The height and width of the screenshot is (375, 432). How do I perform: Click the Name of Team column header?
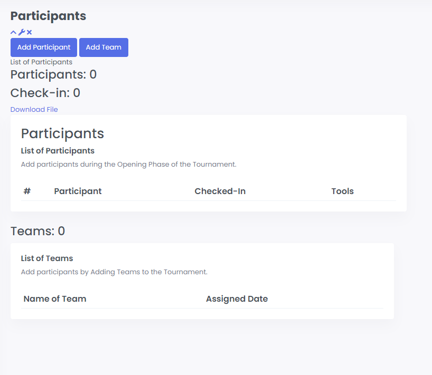[55, 299]
